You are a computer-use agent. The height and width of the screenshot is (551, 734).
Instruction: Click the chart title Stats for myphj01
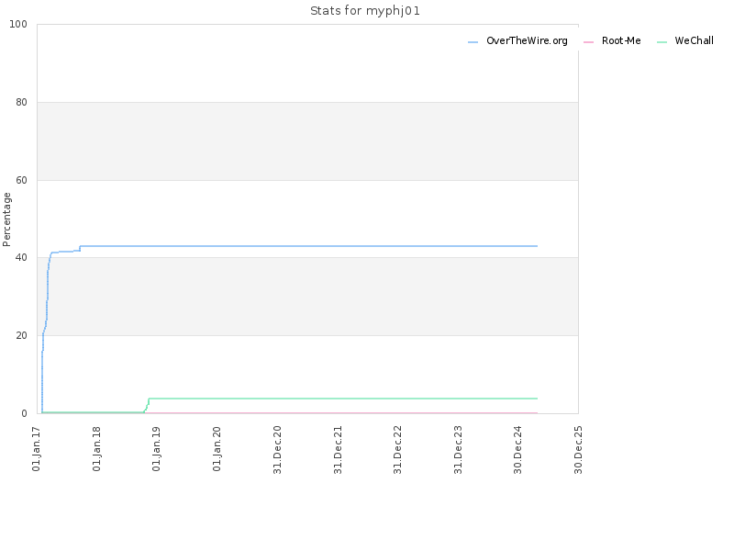click(365, 11)
